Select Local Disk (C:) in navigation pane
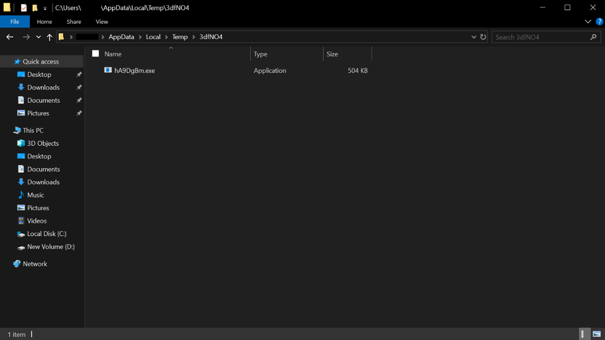The width and height of the screenshot is (605, 340). (47, 234)
